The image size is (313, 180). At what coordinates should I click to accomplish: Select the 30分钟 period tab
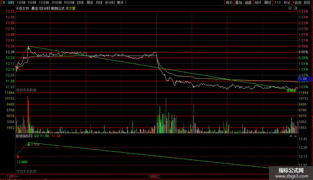tap(57, 2)
